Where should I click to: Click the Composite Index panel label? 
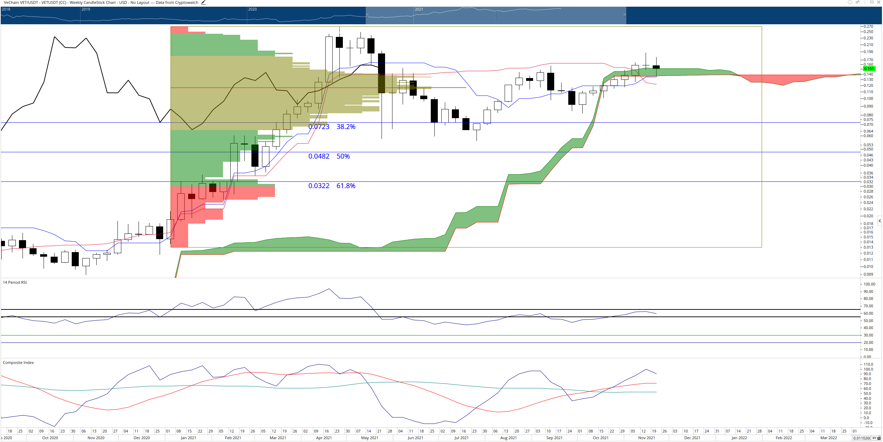point(18,363)
